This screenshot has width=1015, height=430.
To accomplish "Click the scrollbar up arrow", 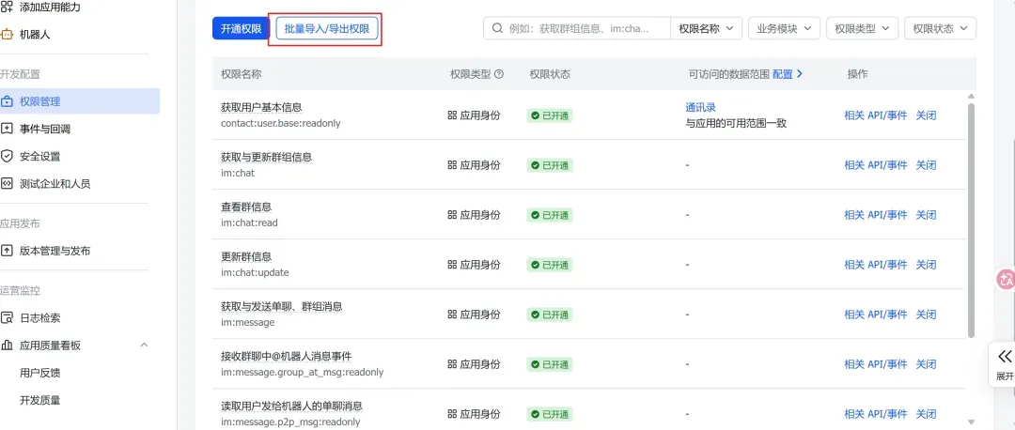I will click(971, 97).
